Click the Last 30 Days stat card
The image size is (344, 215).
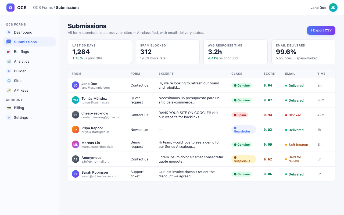click(100, 52)
